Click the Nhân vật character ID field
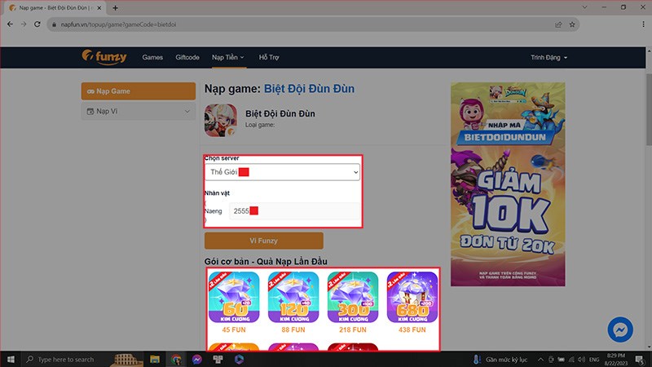This screenshot has height=367, width=652. tap(294, 211)
